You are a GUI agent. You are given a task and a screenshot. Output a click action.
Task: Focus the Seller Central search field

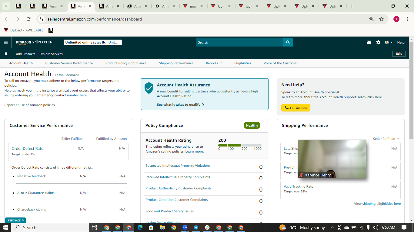click(239, 42)
